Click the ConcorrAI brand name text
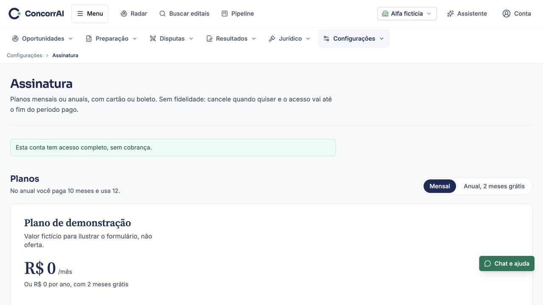Screen dimensions: 543x305 (44, 14)
